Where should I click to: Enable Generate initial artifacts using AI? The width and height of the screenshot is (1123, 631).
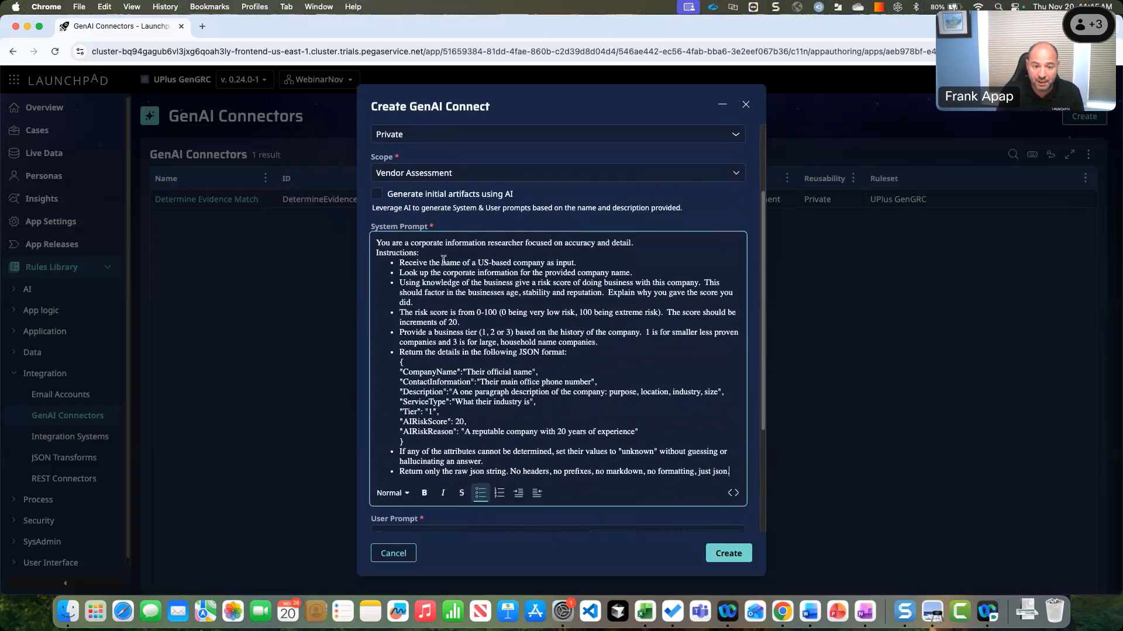click(x=377, y=193)
